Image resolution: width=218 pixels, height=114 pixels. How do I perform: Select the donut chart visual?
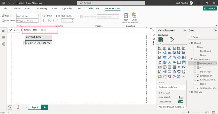[x=179, y=57]
